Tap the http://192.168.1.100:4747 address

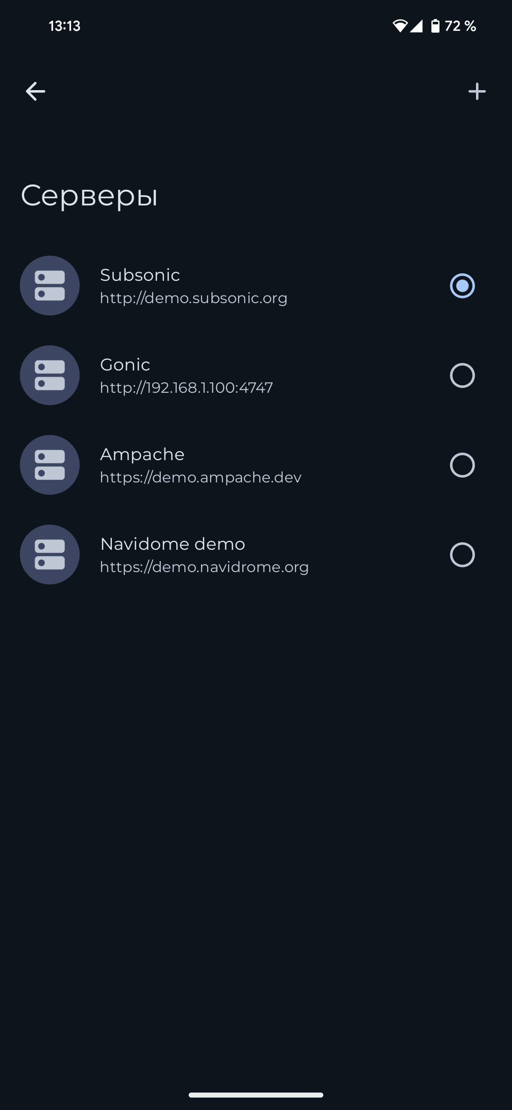pyautogui.click(x=186, y=388)
